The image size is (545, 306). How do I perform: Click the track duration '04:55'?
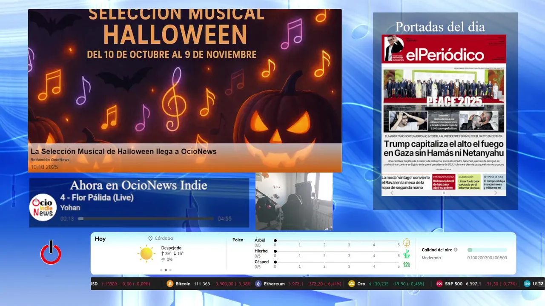(x=224, y=219)
